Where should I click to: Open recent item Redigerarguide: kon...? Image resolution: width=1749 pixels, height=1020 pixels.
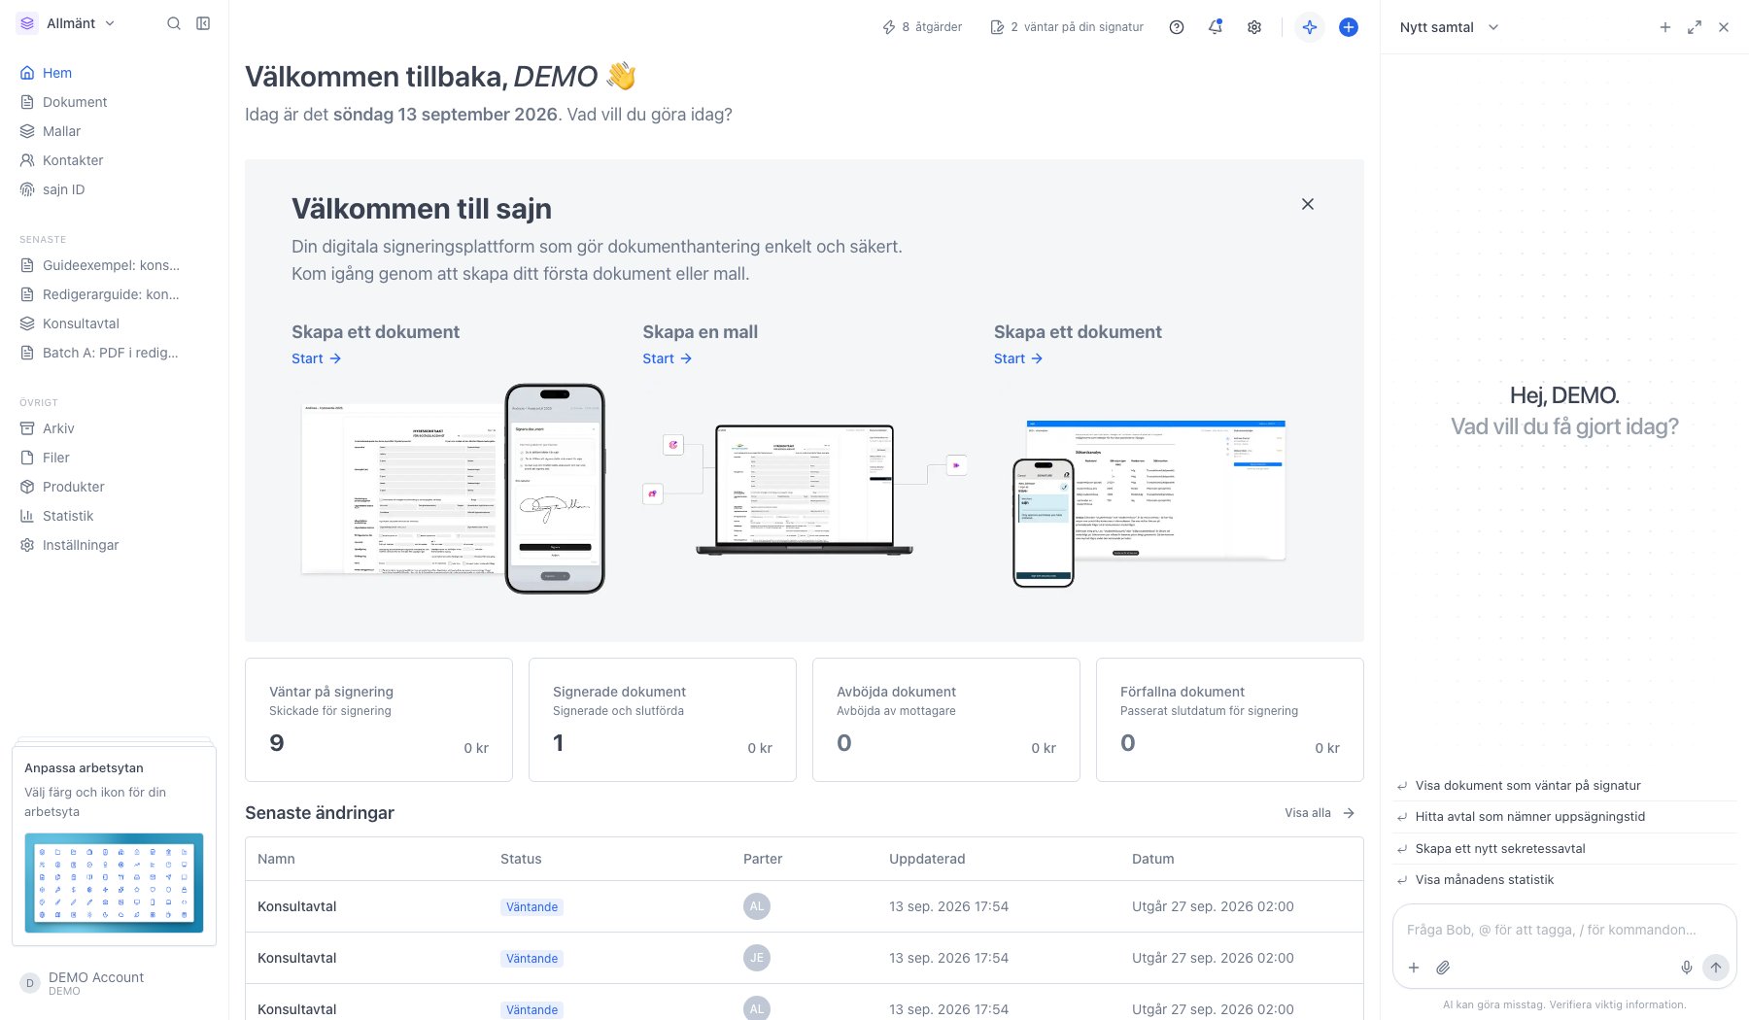click(114, 294)
